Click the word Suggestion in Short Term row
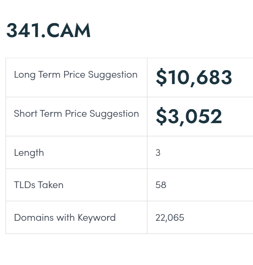The height and width of the screenshot is (265, 253). point(114,114)
